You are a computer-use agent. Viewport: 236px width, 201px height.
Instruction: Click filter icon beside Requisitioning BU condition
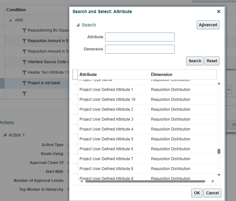pos(24,30)
